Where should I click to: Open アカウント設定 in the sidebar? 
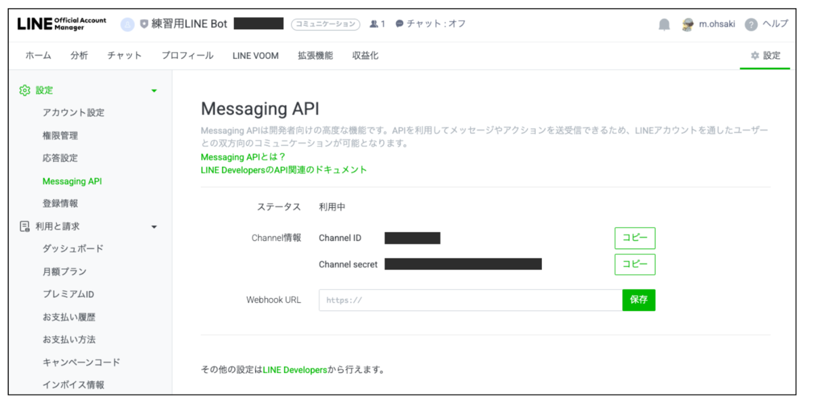pyautogui.click(x=73, y=112)
